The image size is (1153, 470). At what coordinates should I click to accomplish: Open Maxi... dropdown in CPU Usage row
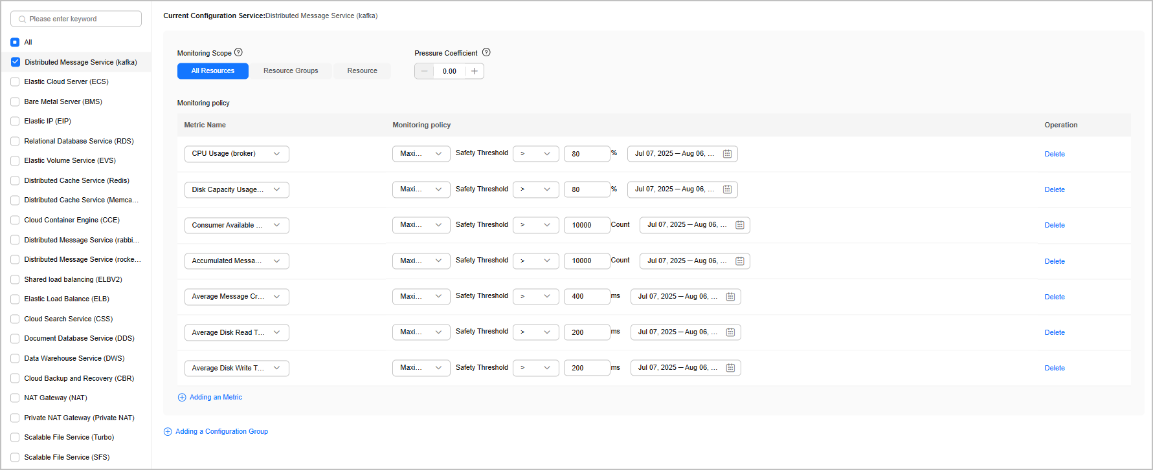421,154
